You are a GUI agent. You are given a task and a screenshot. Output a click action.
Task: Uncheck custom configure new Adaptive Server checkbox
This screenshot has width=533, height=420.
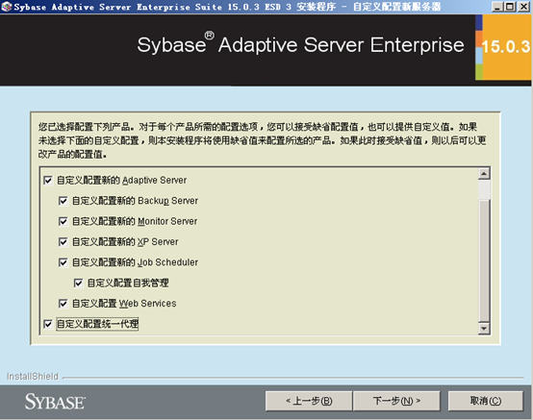tap(48, 181)
